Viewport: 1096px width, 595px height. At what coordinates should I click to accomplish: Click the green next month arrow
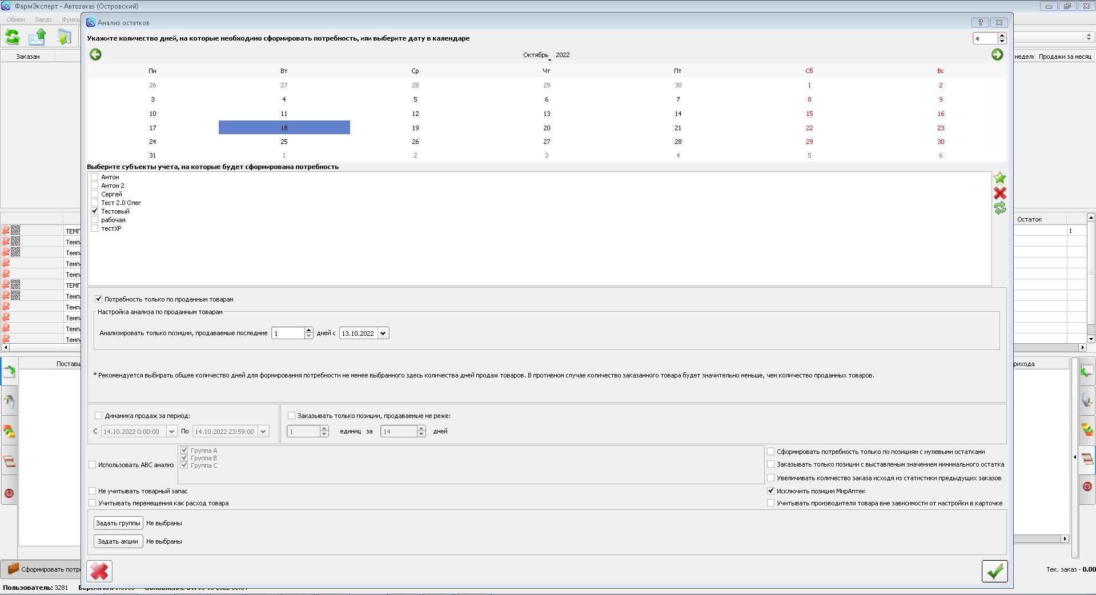(997, 55)
